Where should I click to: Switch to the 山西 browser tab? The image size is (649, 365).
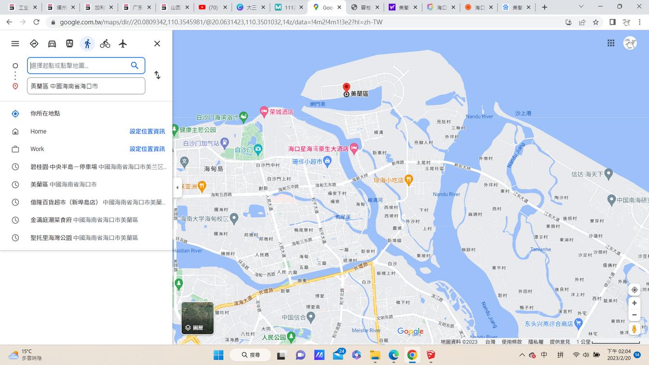(x=174, y=7)
